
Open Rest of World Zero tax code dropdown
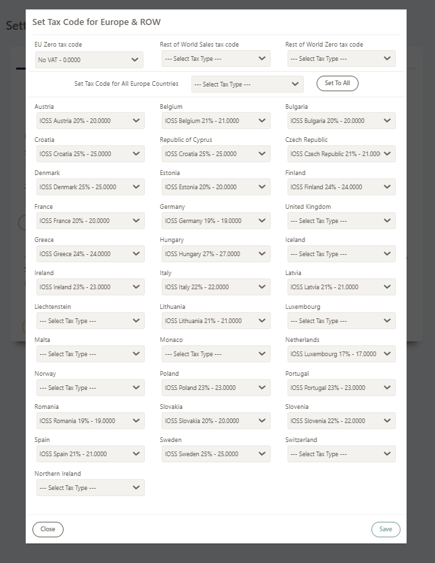point(341,59)
